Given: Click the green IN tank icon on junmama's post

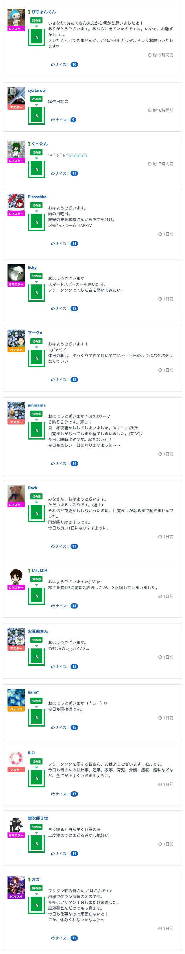Looking at the screenshot, I should tap(36, 430).
